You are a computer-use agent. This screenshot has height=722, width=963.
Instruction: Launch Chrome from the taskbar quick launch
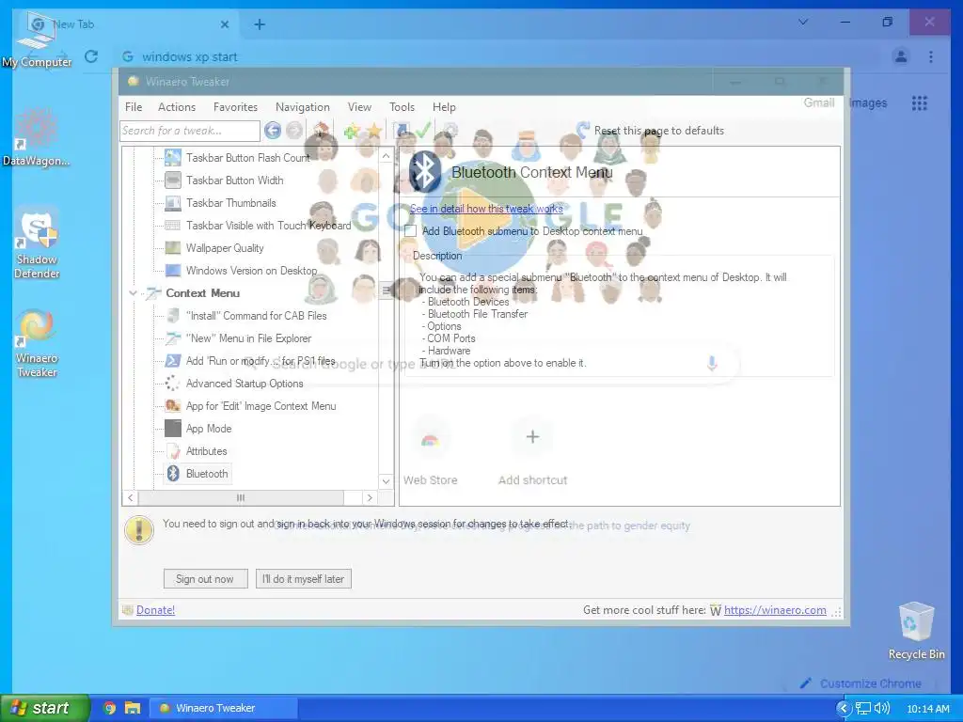110,708
